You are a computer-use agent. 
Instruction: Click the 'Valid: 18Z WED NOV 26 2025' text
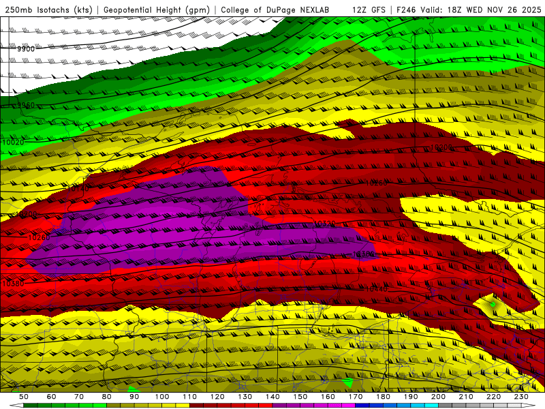(481, 10)
